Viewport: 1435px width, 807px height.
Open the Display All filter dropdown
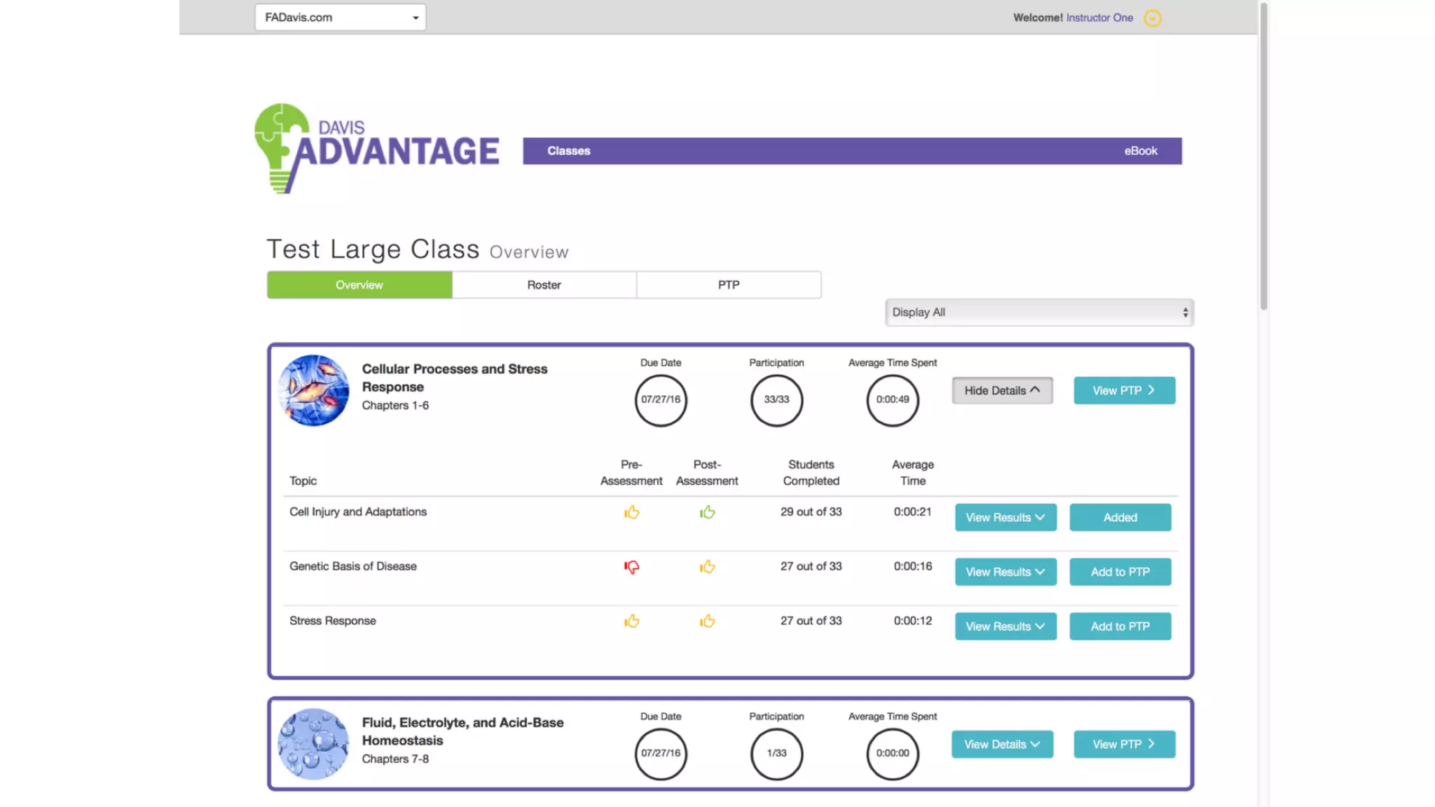pos(1039,312)
